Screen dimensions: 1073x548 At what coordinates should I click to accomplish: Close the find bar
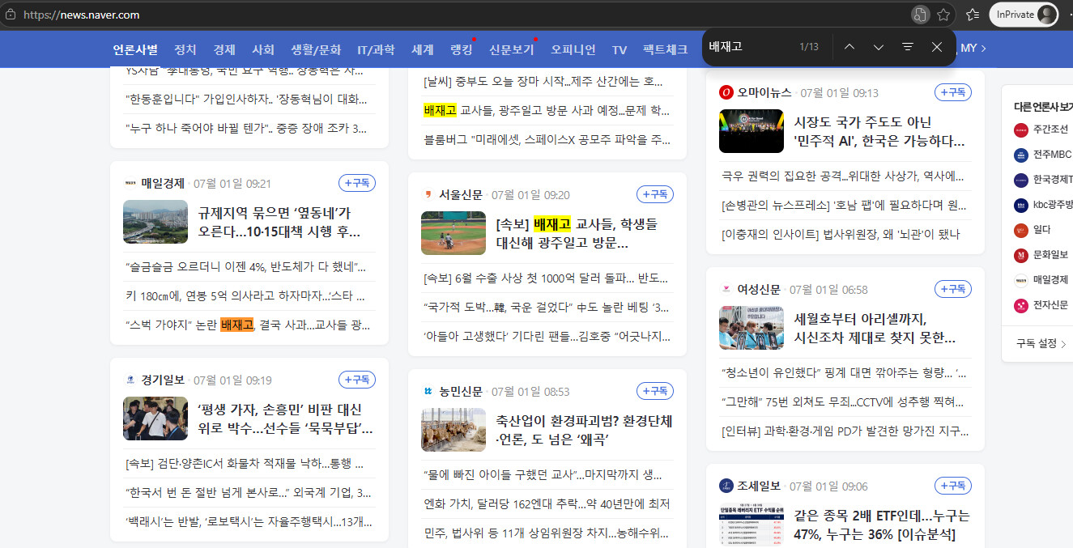937,47
